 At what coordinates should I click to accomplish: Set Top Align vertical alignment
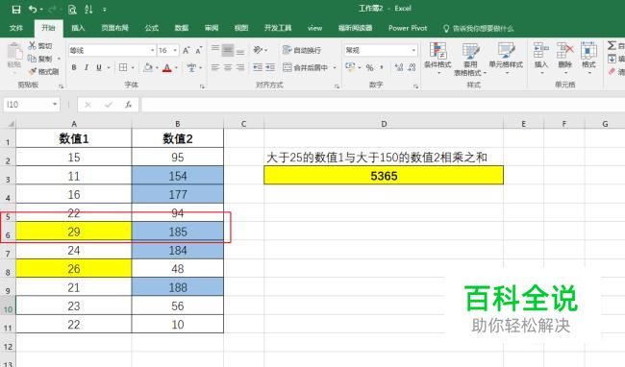pyautogui.click(x=215, y=49)
